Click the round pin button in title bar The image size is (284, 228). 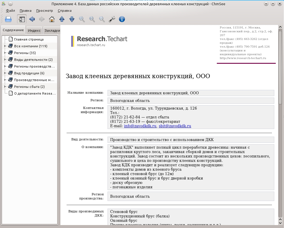point(11,4)
